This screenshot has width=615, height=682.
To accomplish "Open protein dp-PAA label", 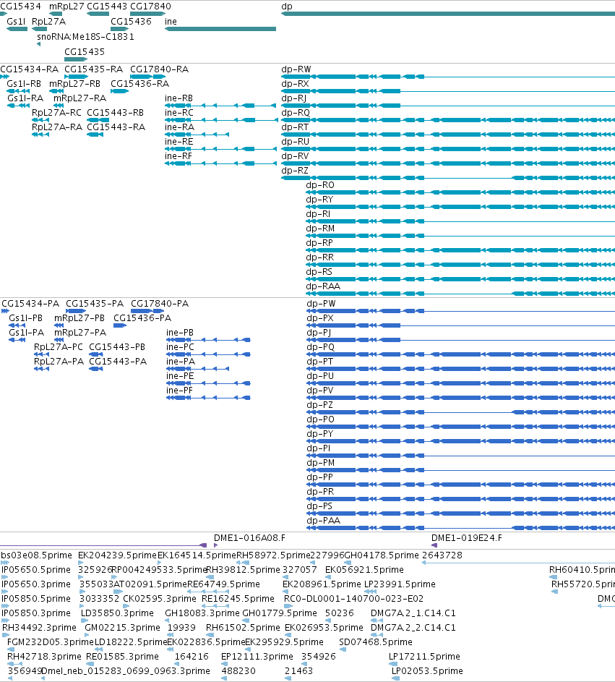I will (323, 521).
